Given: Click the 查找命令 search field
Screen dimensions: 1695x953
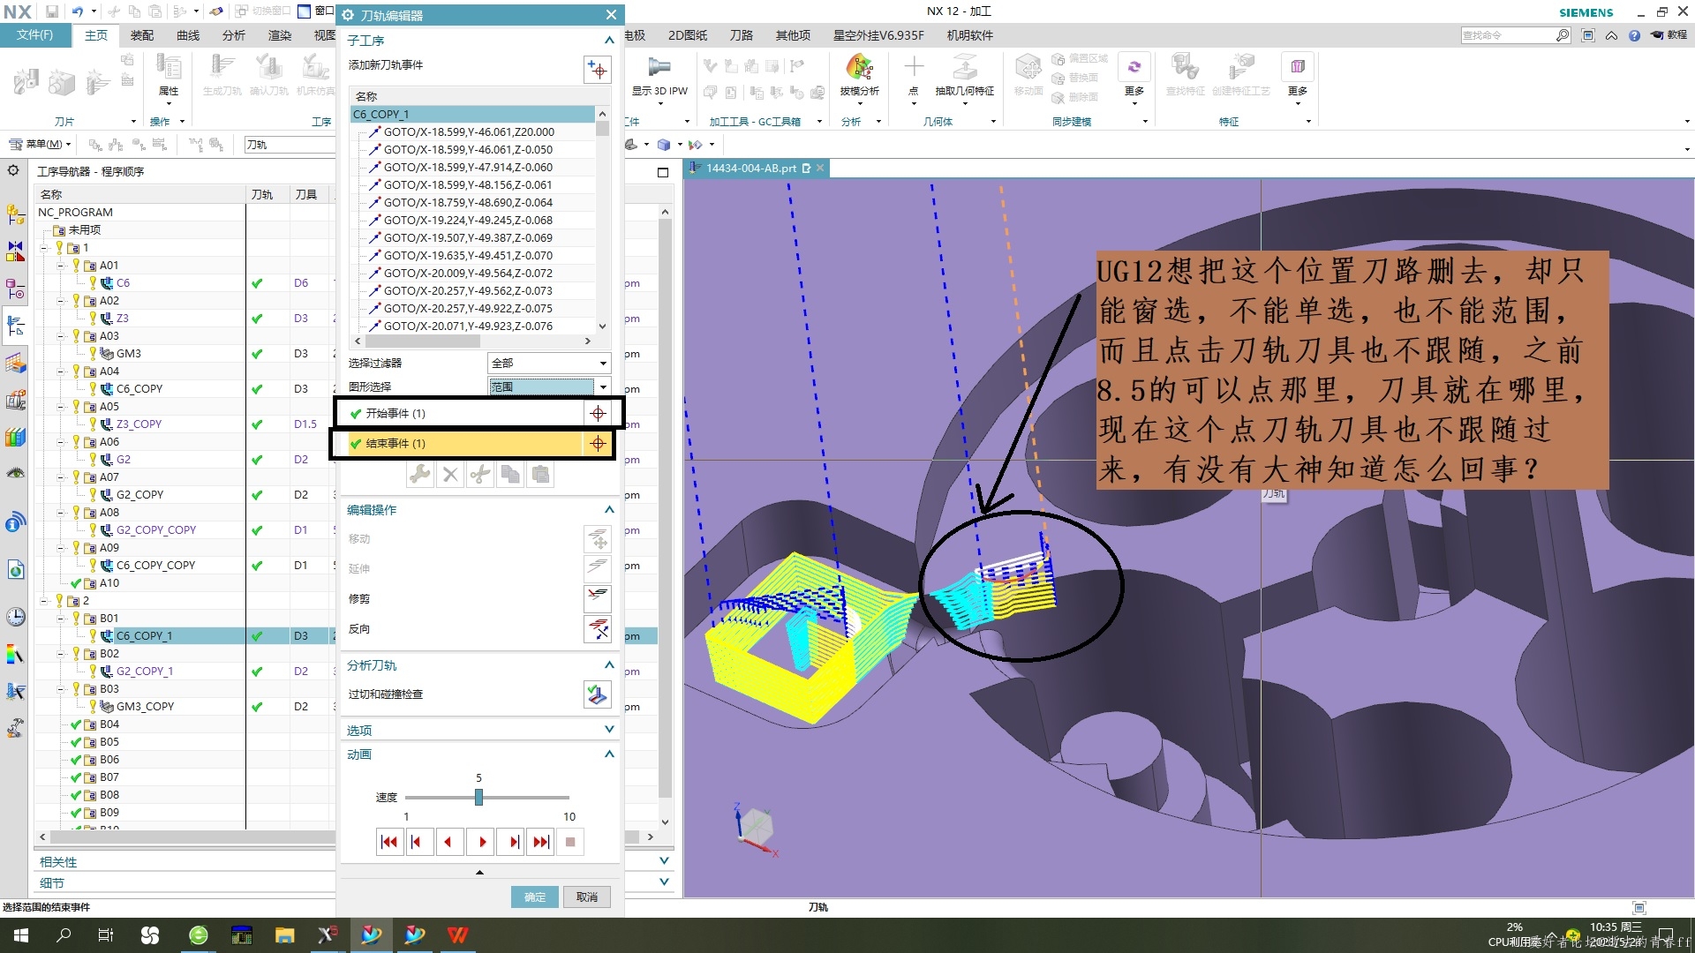Looking at the screenshot, I should (x=1507, y=35).
